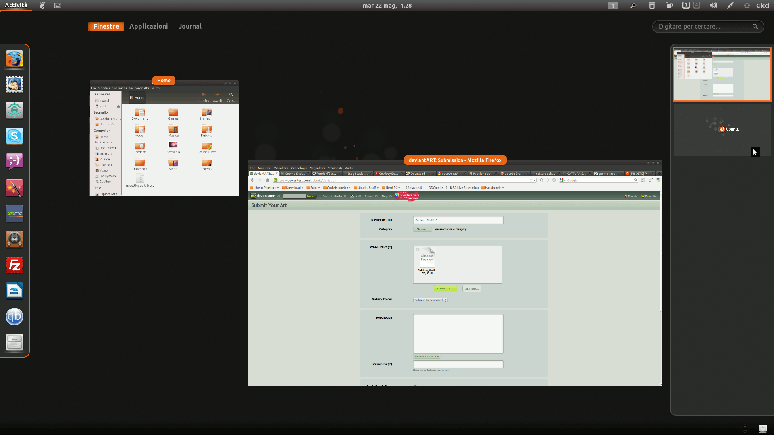Open the purple smiley chat app
Image resolution: width=774 pixels, height=435 pixels.
click(15, 162)
